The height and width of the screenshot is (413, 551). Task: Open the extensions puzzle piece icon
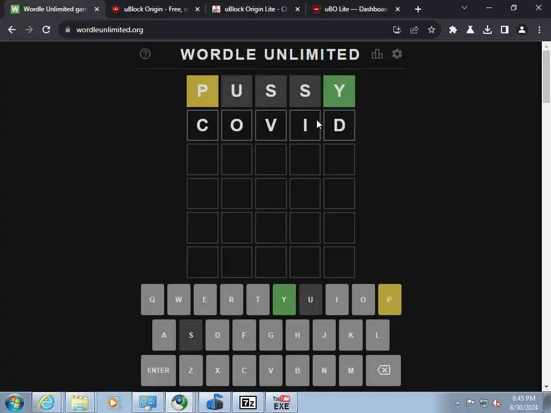453,30
